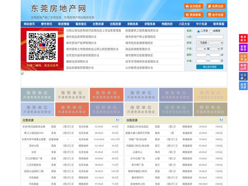The image size is (248, 186).
Task: Open 元美中心 rental listing
Action: 137,152
